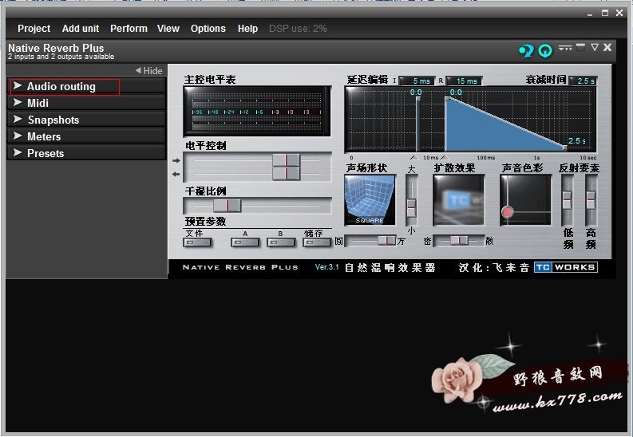The image size is (633, 437).
Task: Open the Perform menu
Action: [x=129, y=29]
